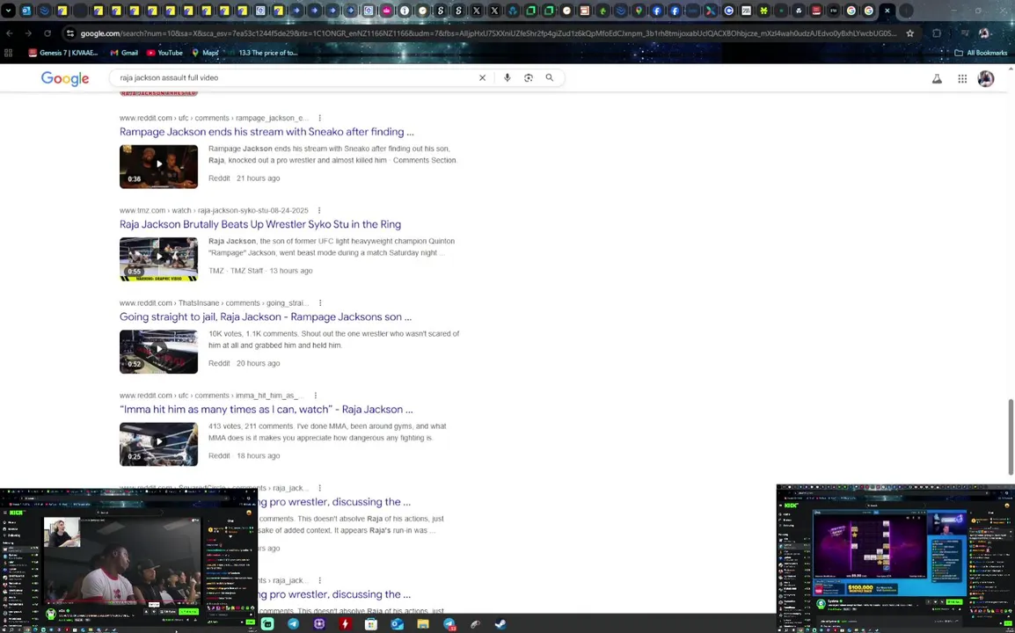Image resolution: width=1015 pixels, height=633 pixels.
Task: Submit search with the magnifier icon
Action: point(550,77)
